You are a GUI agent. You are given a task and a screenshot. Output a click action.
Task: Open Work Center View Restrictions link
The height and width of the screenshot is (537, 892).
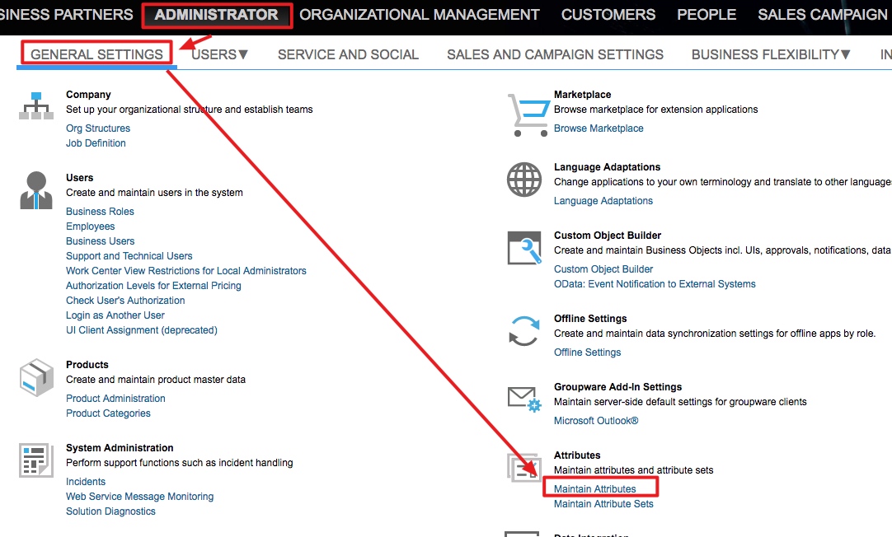coord(186,270)
